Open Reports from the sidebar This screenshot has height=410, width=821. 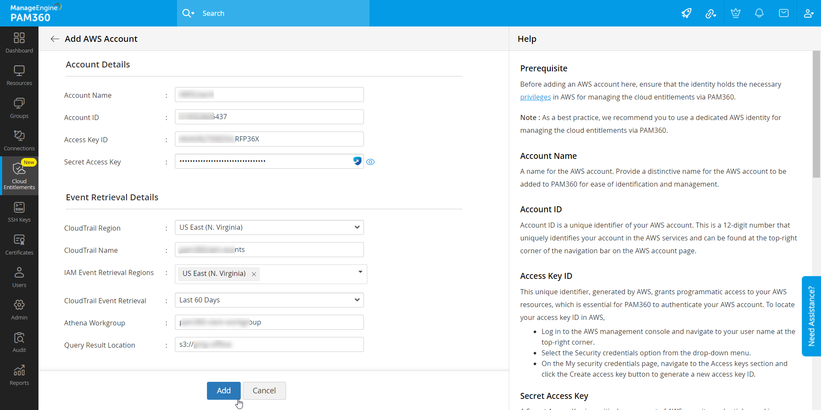[x=19, y=375]
